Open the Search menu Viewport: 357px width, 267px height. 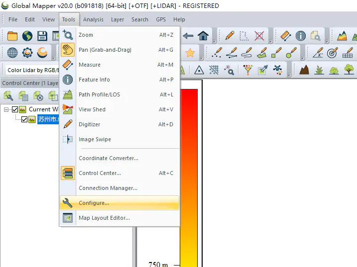tap(140, 19)
